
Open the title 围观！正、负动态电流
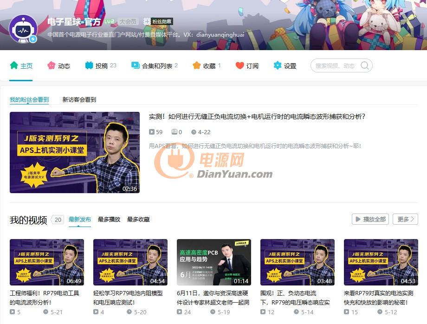295,298
